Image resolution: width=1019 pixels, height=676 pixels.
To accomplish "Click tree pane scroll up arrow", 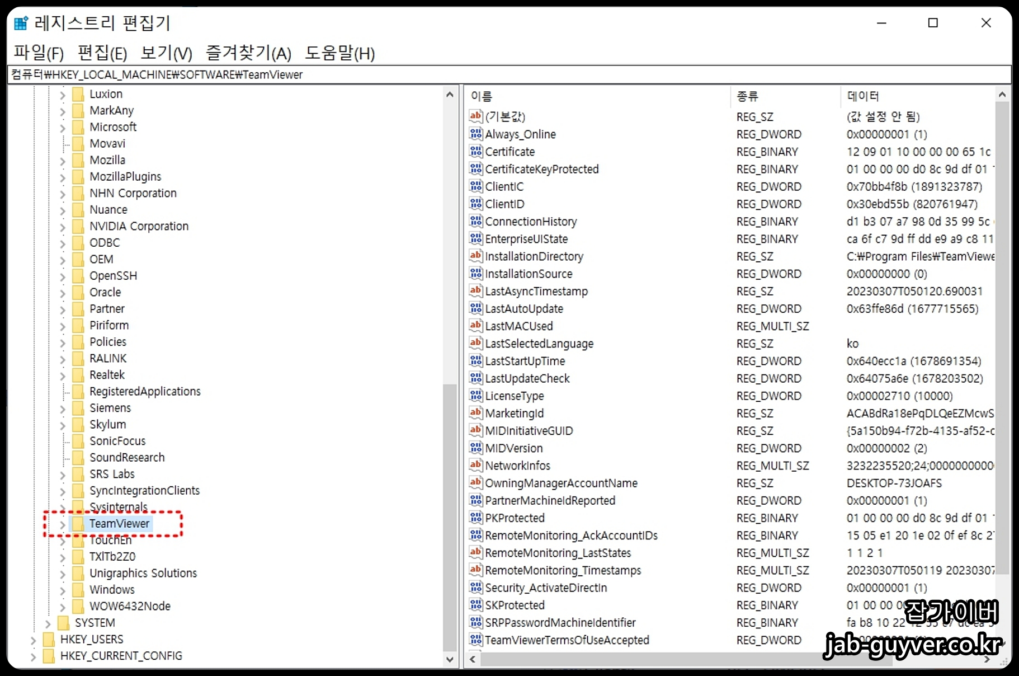I will click(x=450, y=95).
